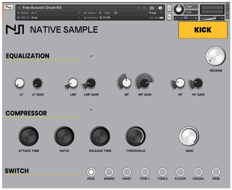Click the Max voices value 32
The width and height of the screenshot is (232, 190).
pyautogui.click(x=115, y=13)
